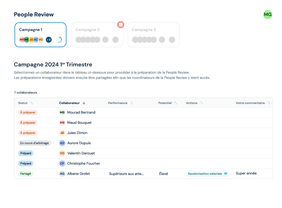Click Mourad Bertrand's green MB avatar
The height and width of the screenshot is (208, 282).
(x=62, y=112)
